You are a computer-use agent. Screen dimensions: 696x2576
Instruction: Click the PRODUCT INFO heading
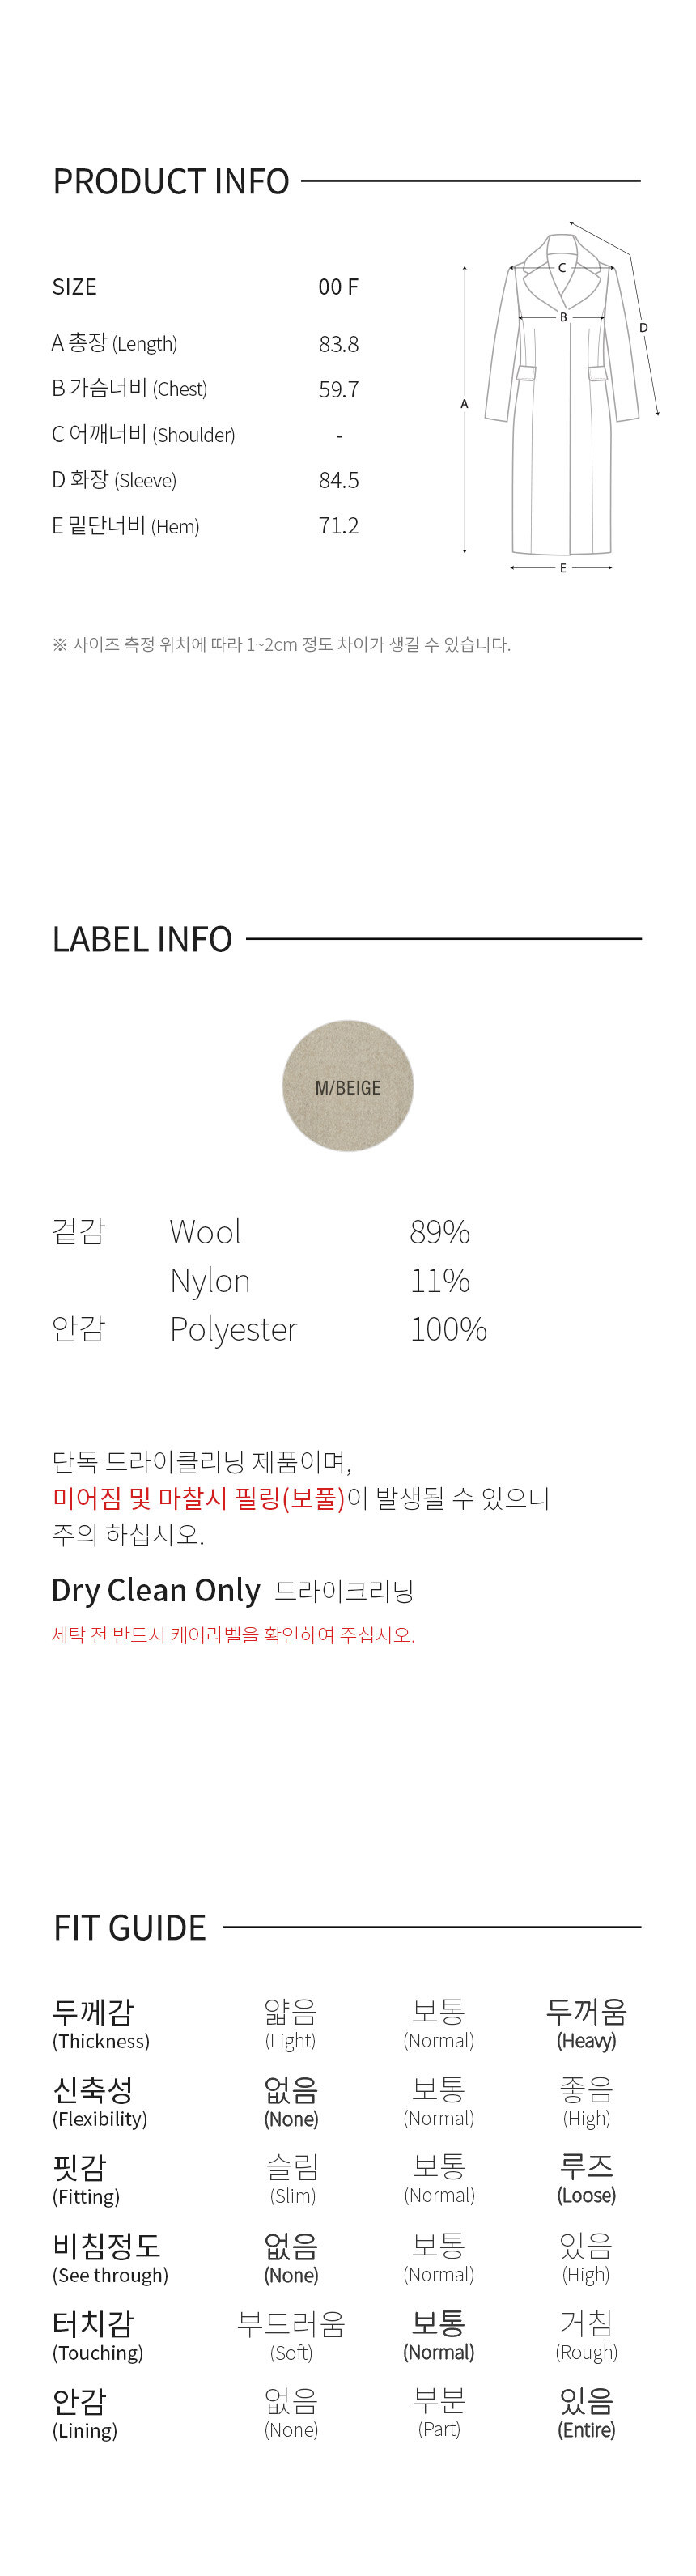[x=171, y=181]
